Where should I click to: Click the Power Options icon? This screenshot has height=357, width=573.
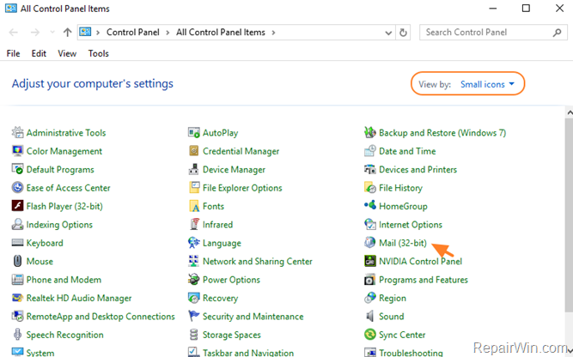tap(193, 279)
